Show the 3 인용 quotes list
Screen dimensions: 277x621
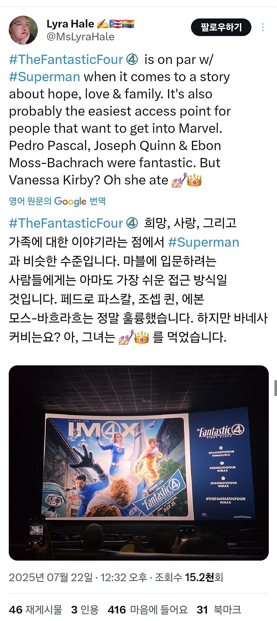(85, 610)
